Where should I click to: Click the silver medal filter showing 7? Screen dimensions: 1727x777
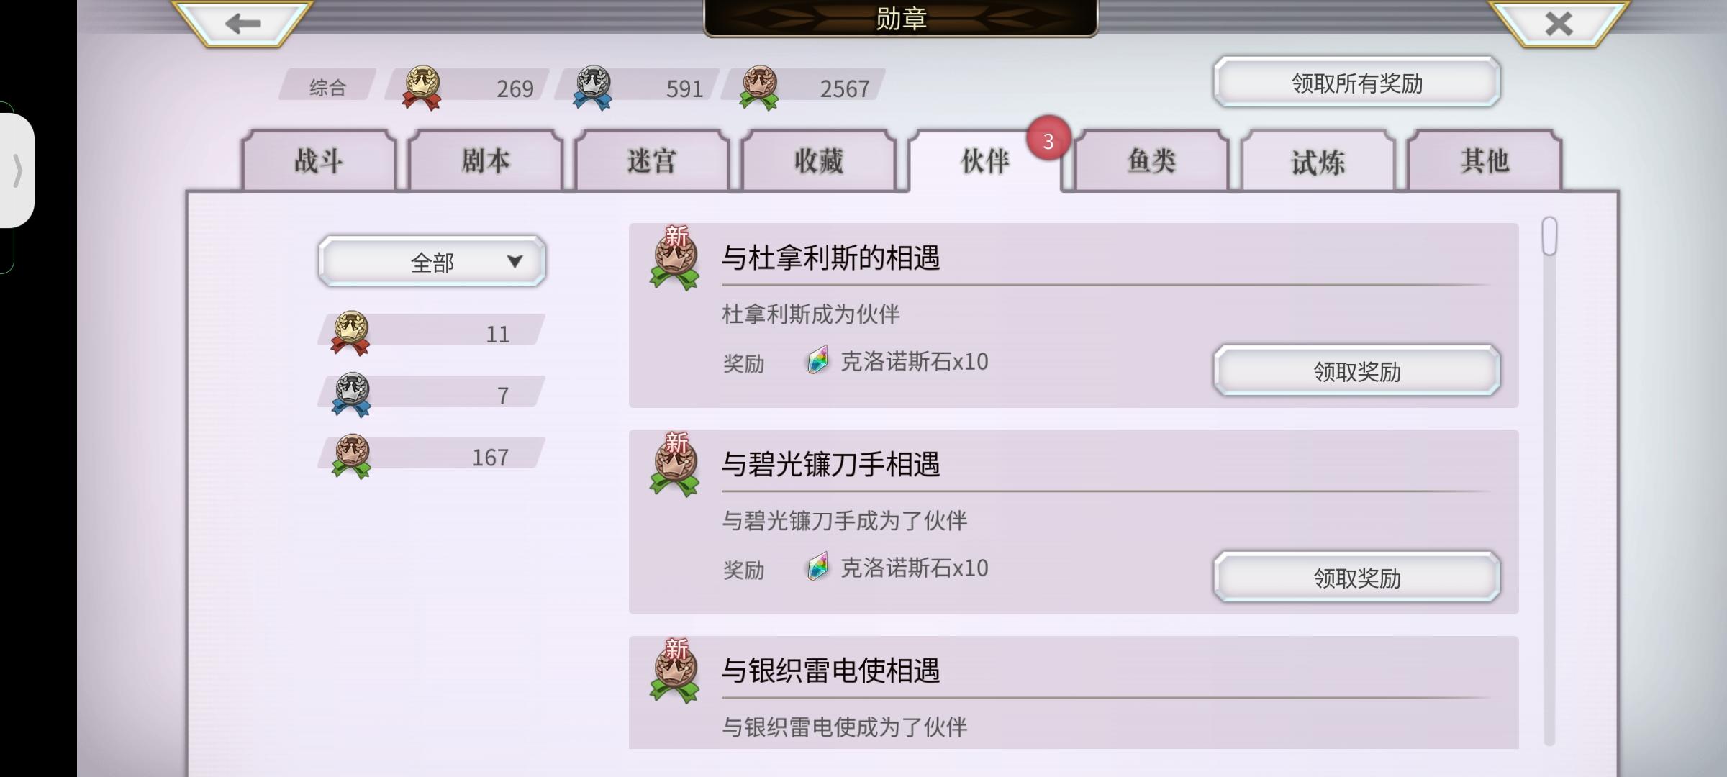tap(432, 394)
